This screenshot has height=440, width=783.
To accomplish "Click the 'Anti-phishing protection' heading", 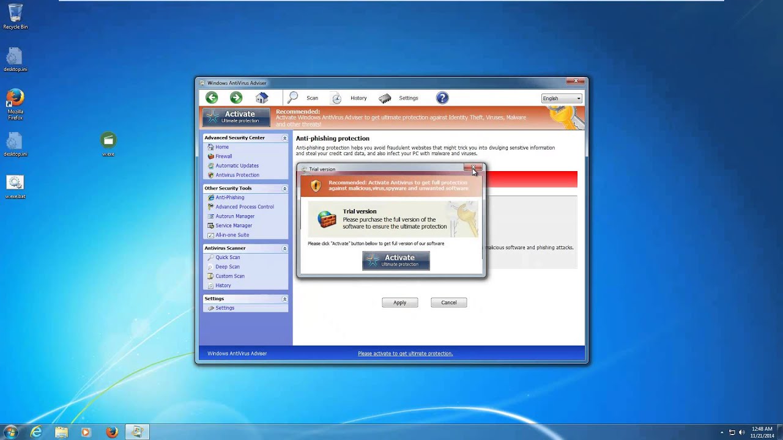I will pyautogui.click(x=333, y=138).
